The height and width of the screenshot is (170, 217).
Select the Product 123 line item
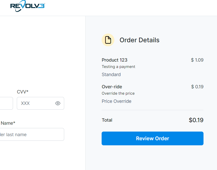114,60
